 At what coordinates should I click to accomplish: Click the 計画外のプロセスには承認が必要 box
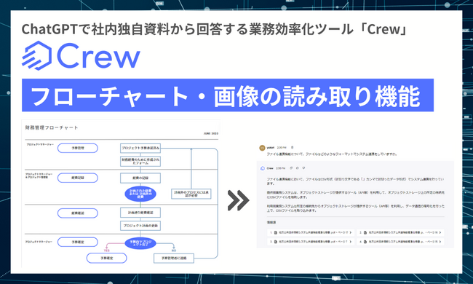pos(191,194)
